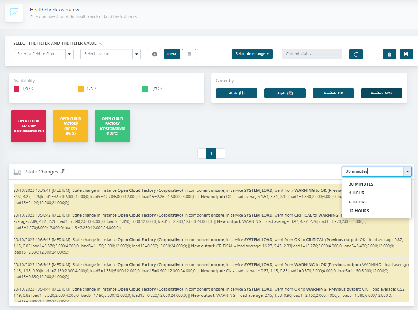Click the download icon next to save
Screen dimensions: 418x310
389,54
